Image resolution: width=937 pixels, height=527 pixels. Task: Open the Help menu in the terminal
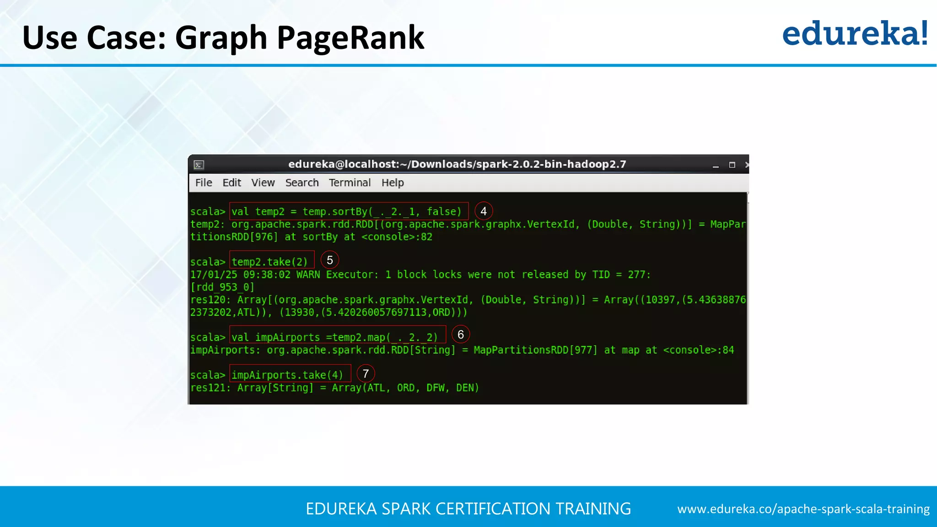pos(393,183)
